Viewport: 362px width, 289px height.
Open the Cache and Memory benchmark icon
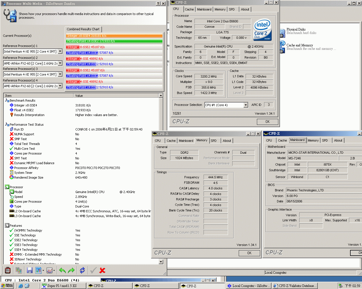coord(282,47)
